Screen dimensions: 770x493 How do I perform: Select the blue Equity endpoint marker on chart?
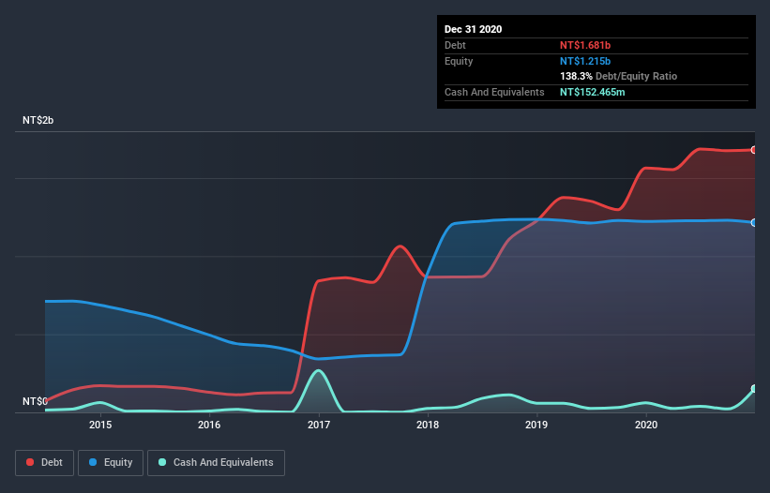[x=754, y=223]
